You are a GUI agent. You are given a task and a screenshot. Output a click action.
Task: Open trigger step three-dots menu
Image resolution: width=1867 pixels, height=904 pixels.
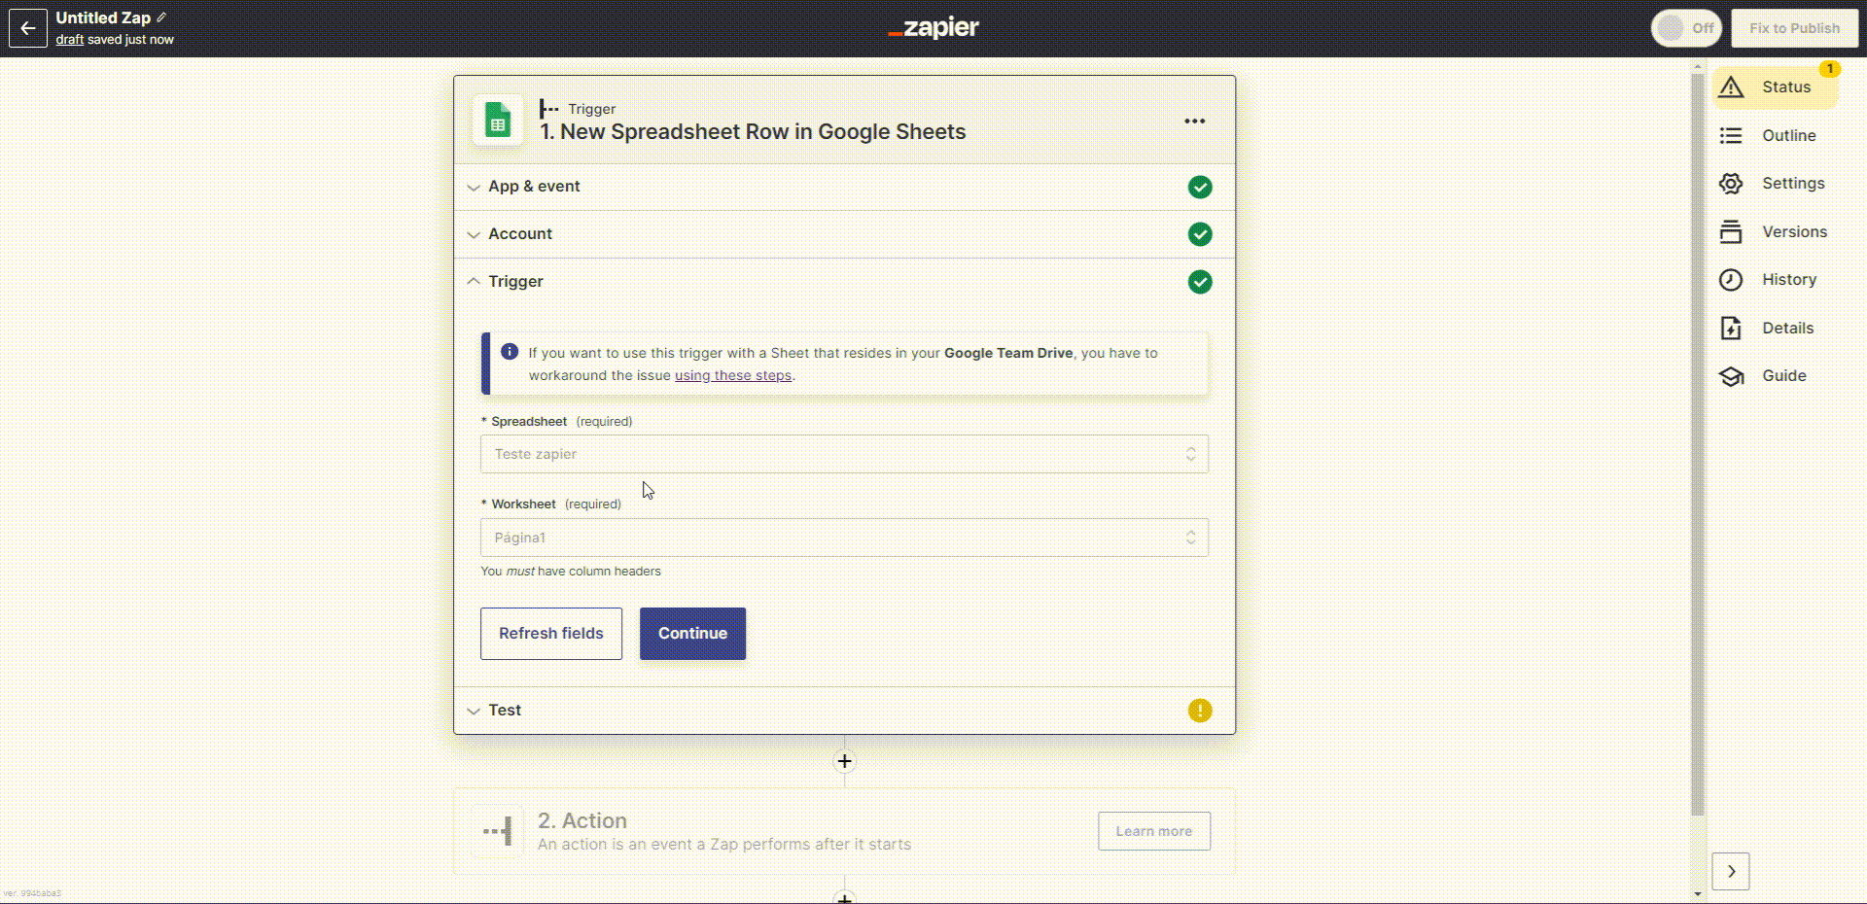click(x=1195, y=122)
